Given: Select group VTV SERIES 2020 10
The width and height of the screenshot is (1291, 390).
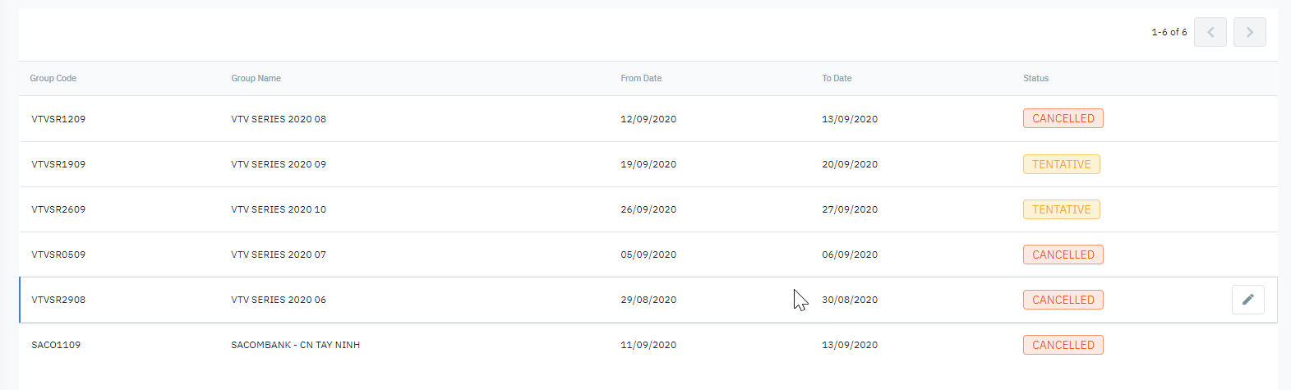Looking at the screenshot, I should pyautogui.click(x=279, y=209).
